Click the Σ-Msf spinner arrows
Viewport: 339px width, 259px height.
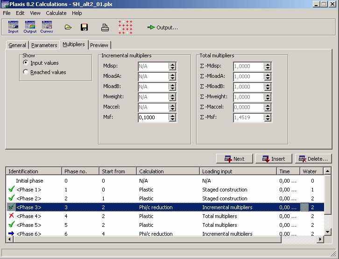(x=268, y=117)
